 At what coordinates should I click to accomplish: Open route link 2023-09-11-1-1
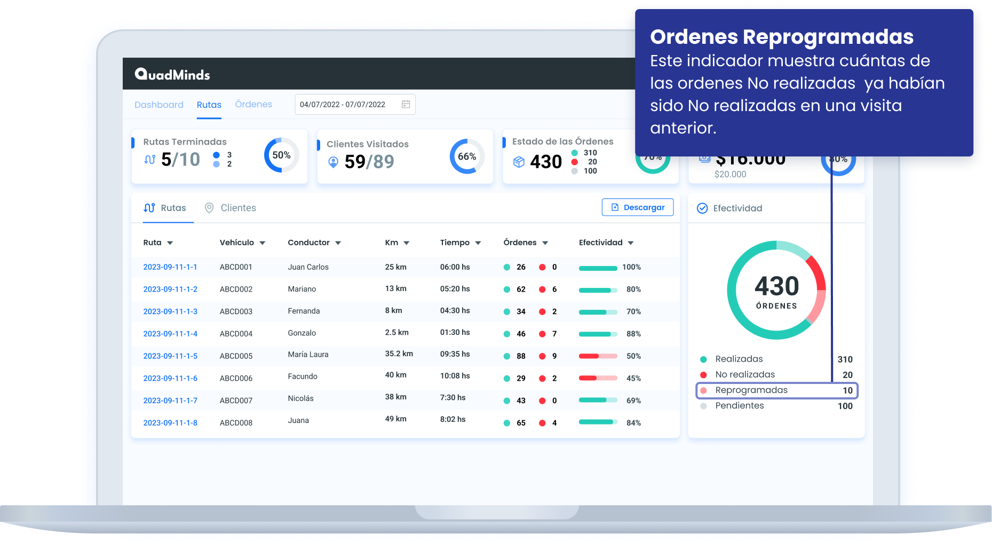click(170, 267)
